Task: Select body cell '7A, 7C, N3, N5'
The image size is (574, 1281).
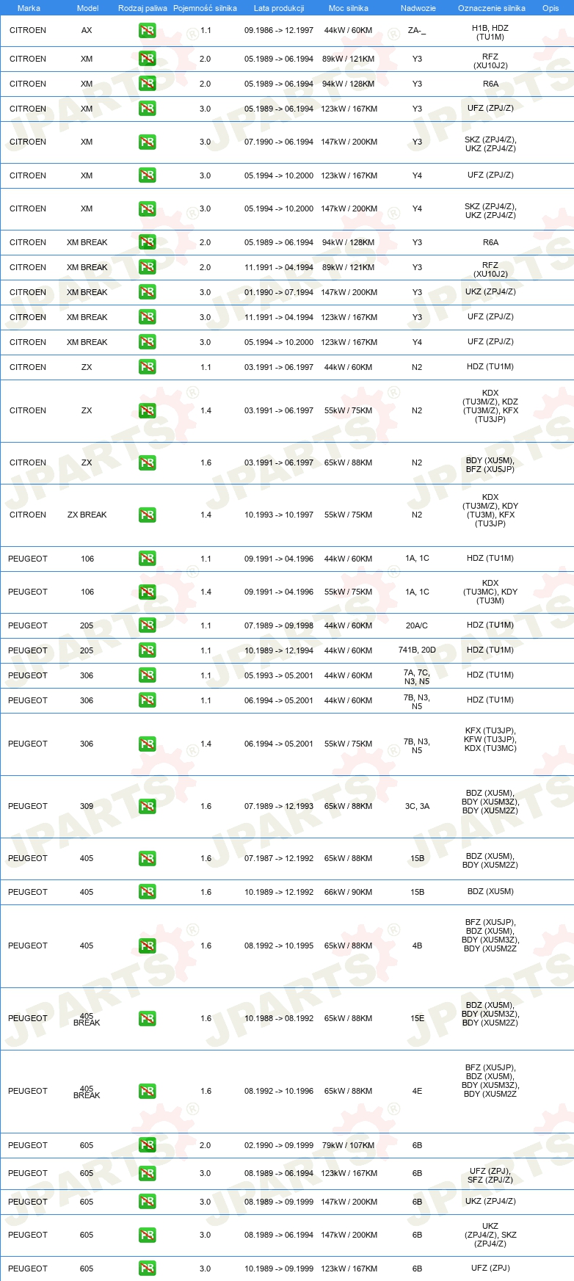Action: click(x=417, y=677)
